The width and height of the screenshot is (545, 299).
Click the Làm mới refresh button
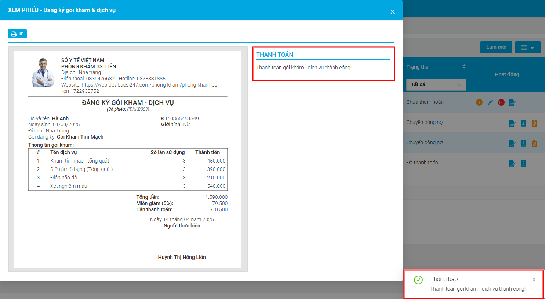(496, 47)
